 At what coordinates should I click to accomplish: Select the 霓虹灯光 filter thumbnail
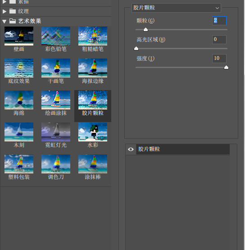56,132
